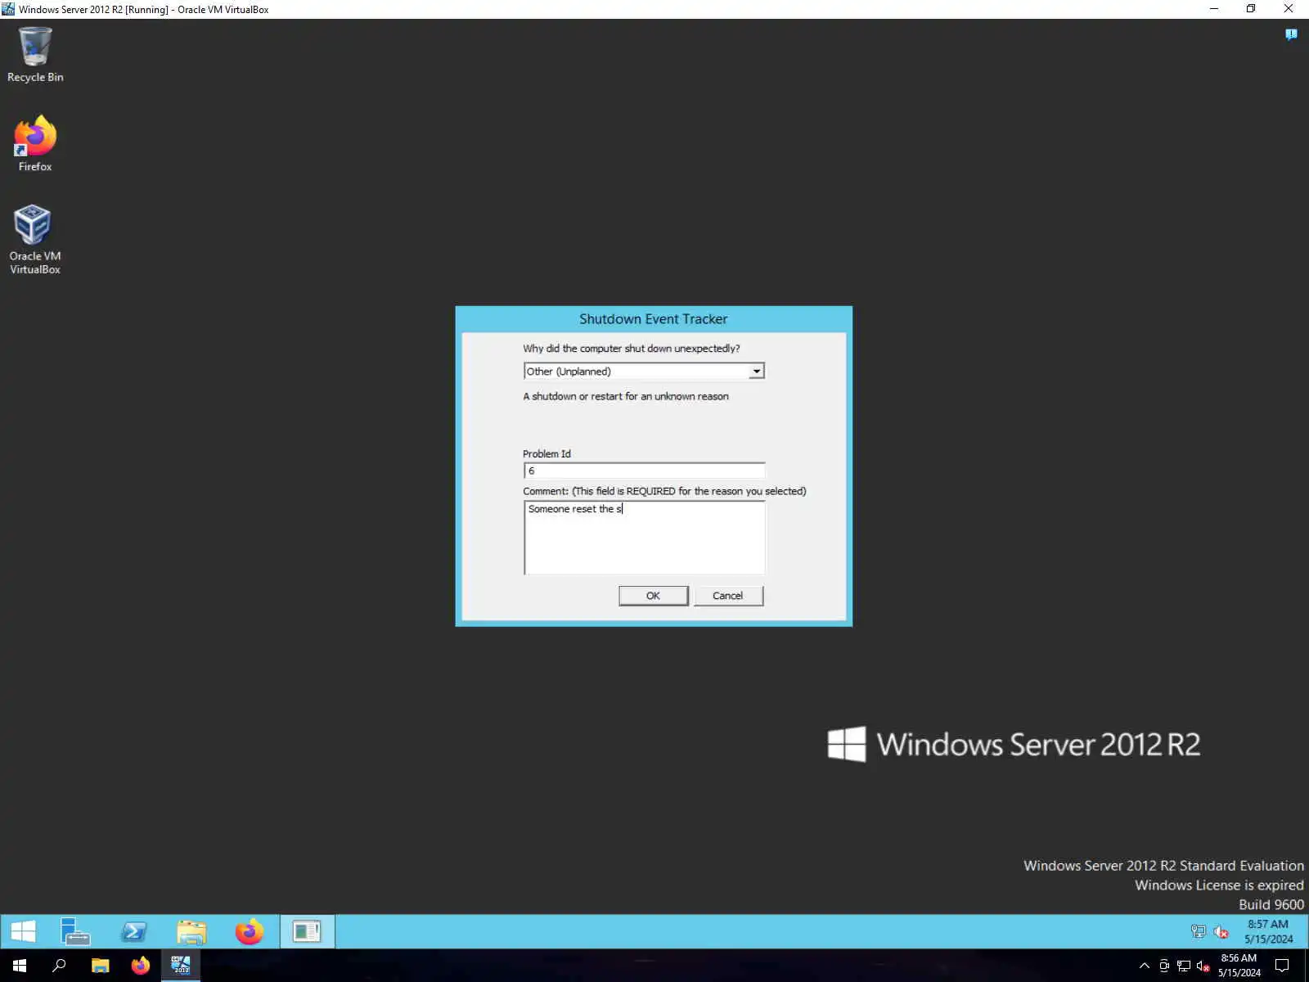This screenshot has height=982, width=1309.
Task: Click the guest muted speaker tray icon
Action: click(1221, 931)
